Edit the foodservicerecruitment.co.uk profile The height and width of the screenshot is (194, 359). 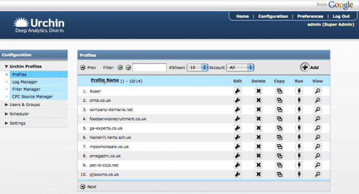coord(237,119)
